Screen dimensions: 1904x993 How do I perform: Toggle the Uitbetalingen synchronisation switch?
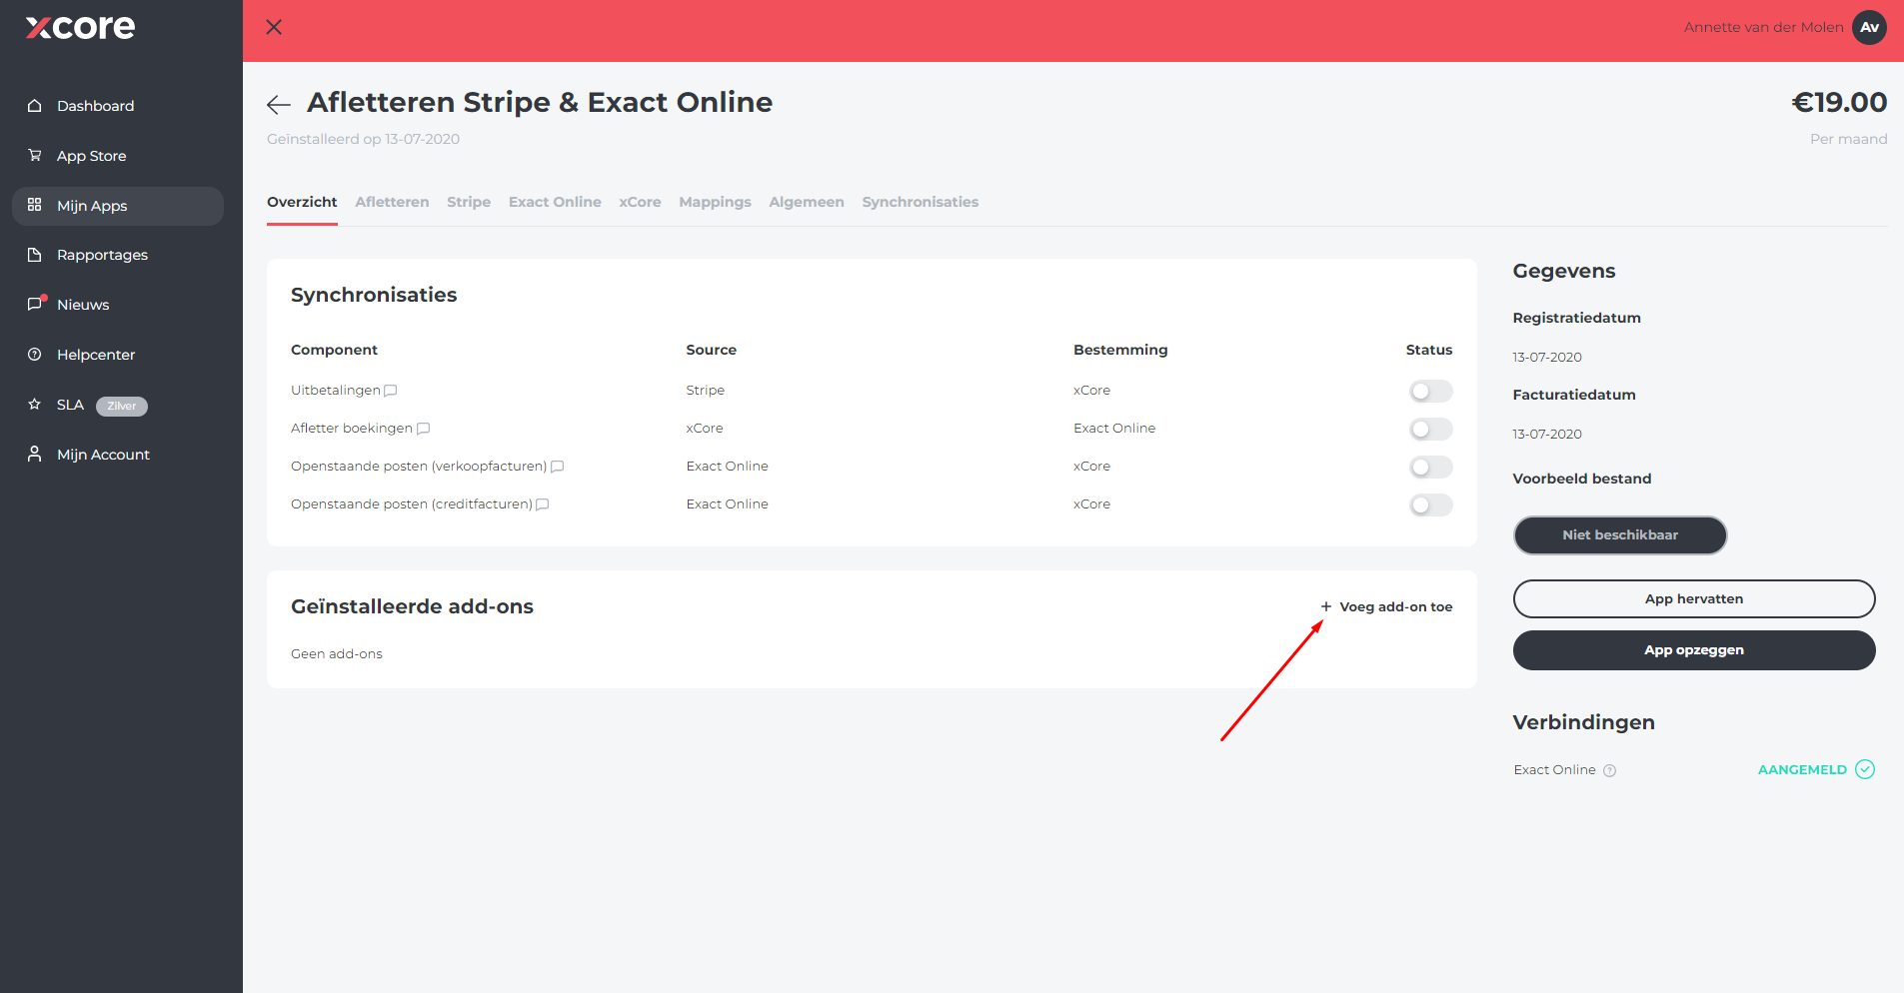tap(1430, 391)
